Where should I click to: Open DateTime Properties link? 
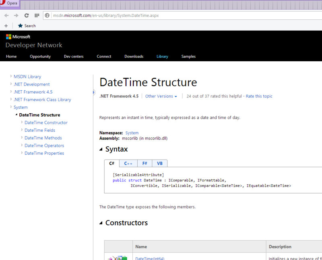tap(44, 153)
